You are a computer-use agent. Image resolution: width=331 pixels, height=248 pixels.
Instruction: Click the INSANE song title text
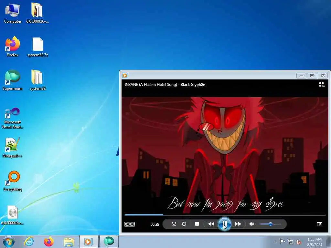[x=165, y=85]
